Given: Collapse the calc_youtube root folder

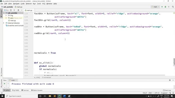Looking at the screenshot, I should [4, 13].
